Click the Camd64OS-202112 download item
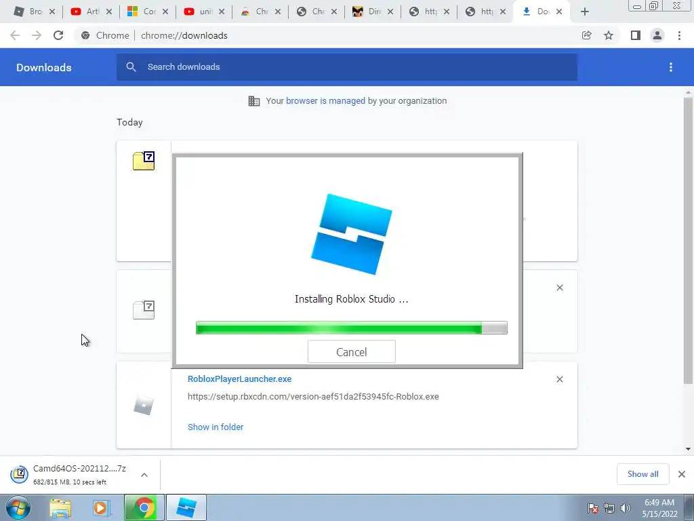The image size is (694, 521). 80,474
